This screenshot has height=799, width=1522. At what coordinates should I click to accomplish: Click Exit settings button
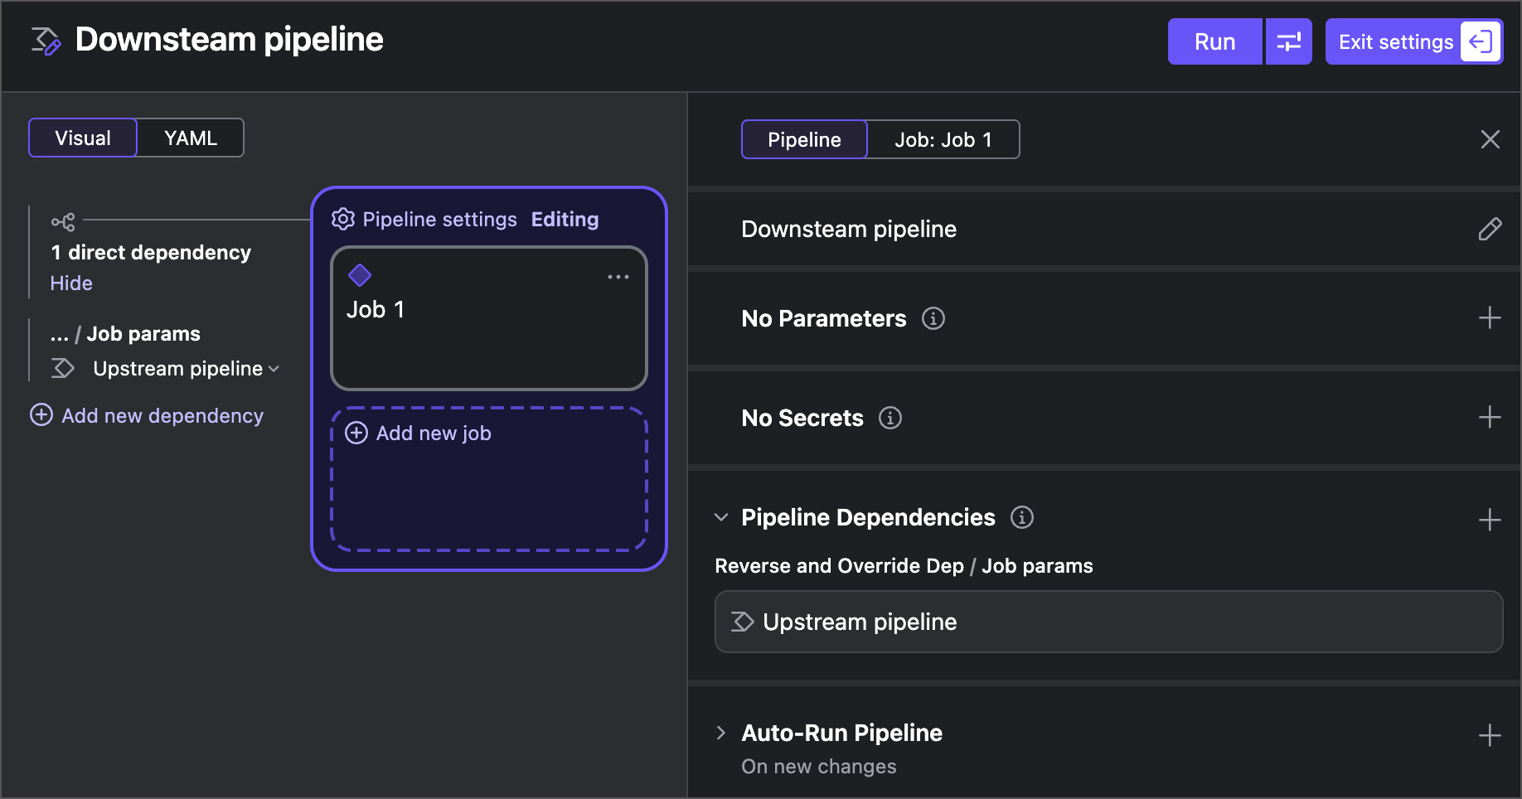1413,41
